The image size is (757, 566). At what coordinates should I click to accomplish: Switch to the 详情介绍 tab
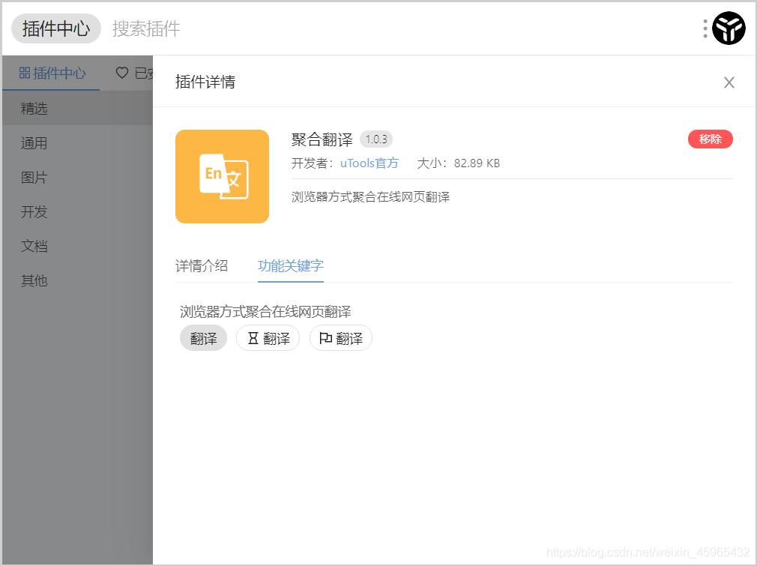coord(201,266)
